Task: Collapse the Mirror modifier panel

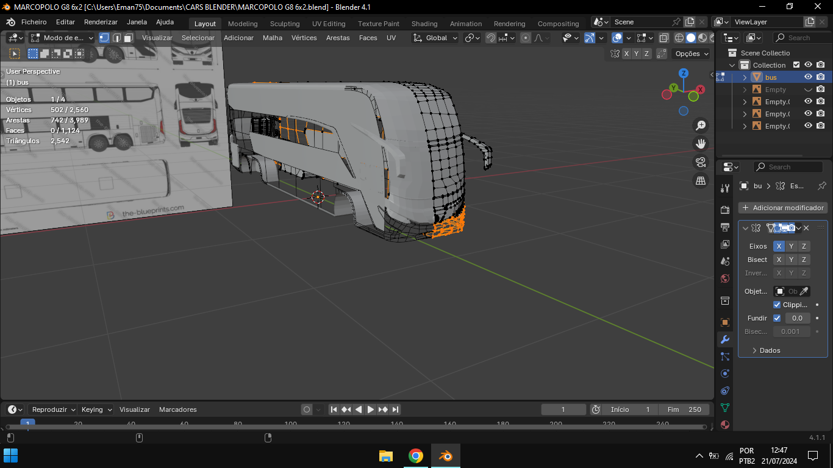Action: 745,228
